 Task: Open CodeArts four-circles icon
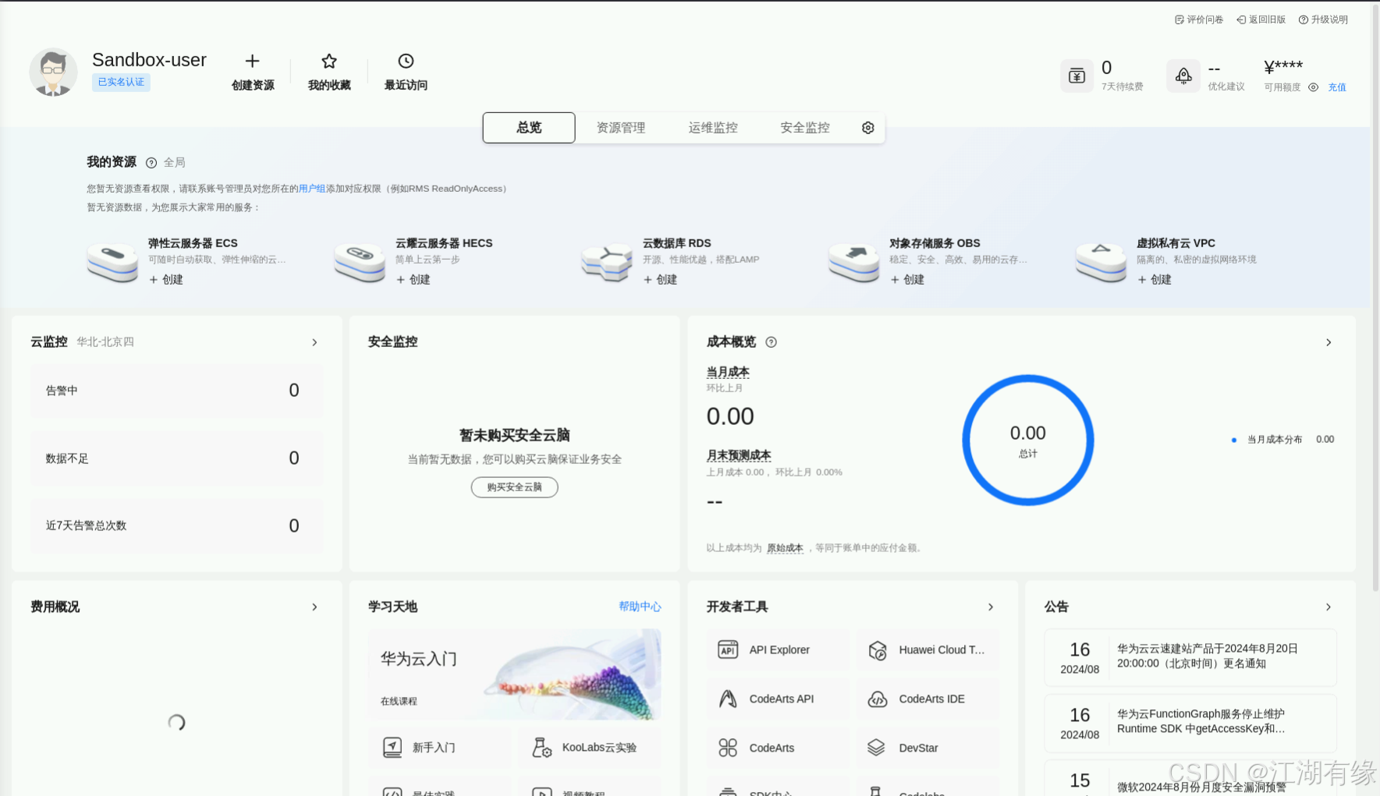coord(728,748)
